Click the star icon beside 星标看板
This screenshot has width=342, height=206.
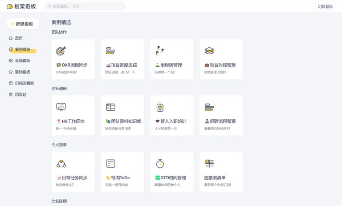click(11, 72)
